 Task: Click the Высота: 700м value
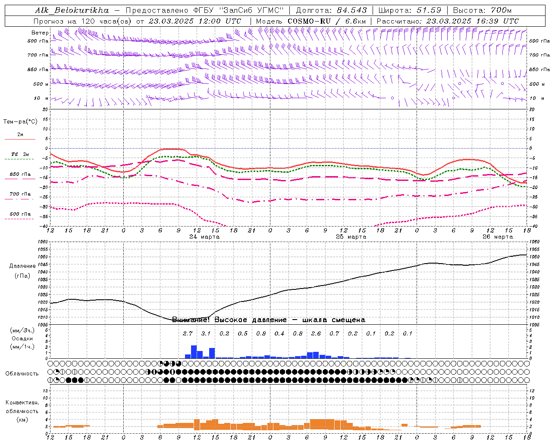(x=482, y=10)
